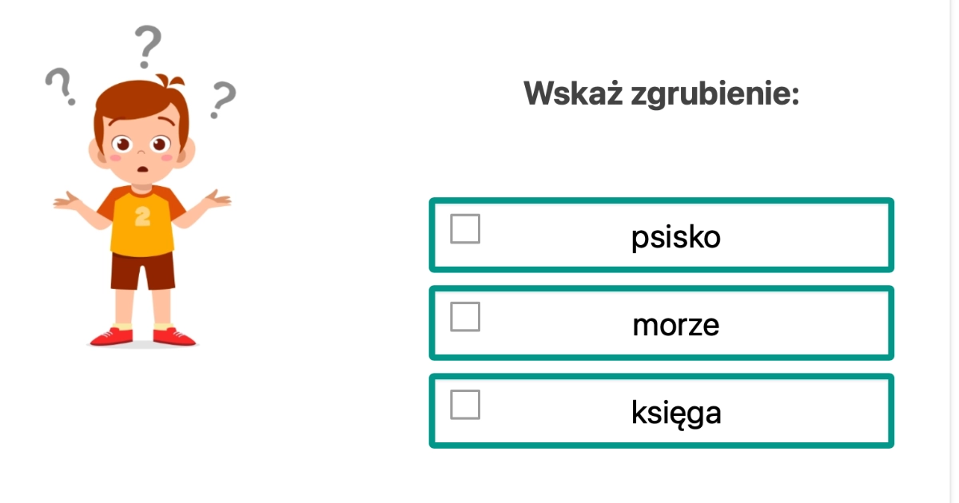Click the boy's raised hand on the right
This screenshot has height=503, width=959.
pos(218,199)
